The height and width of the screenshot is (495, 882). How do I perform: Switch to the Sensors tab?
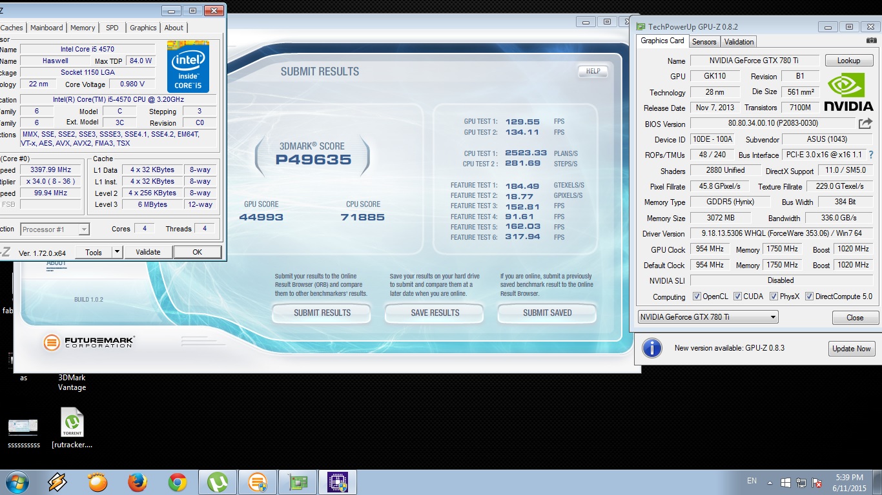tap(704, 41)
